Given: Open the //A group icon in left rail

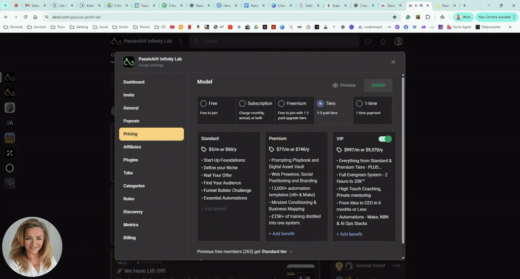Looking at the screenshot, I should tap(10, 123).
